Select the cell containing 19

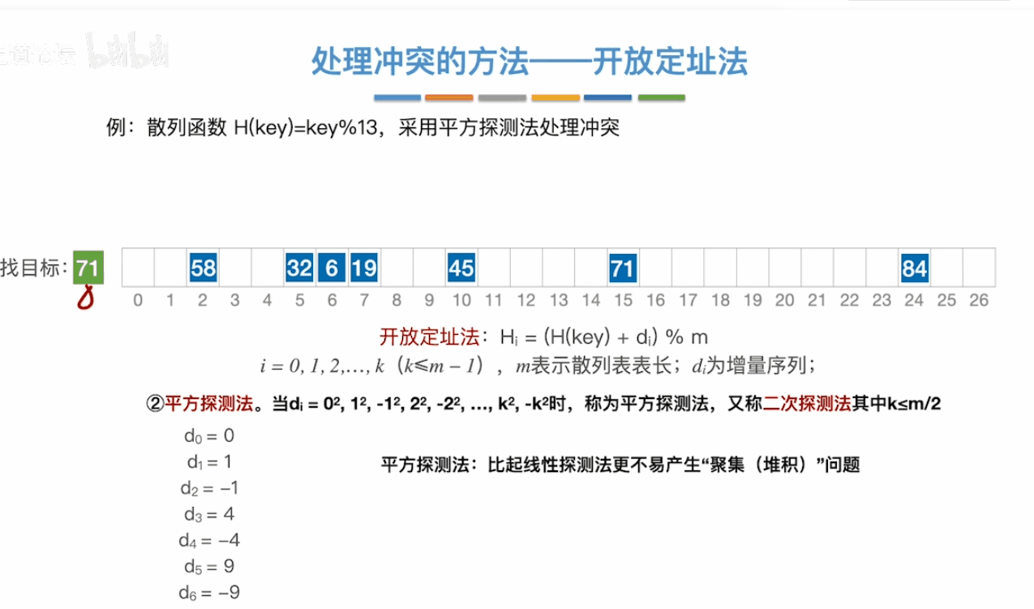364,268
